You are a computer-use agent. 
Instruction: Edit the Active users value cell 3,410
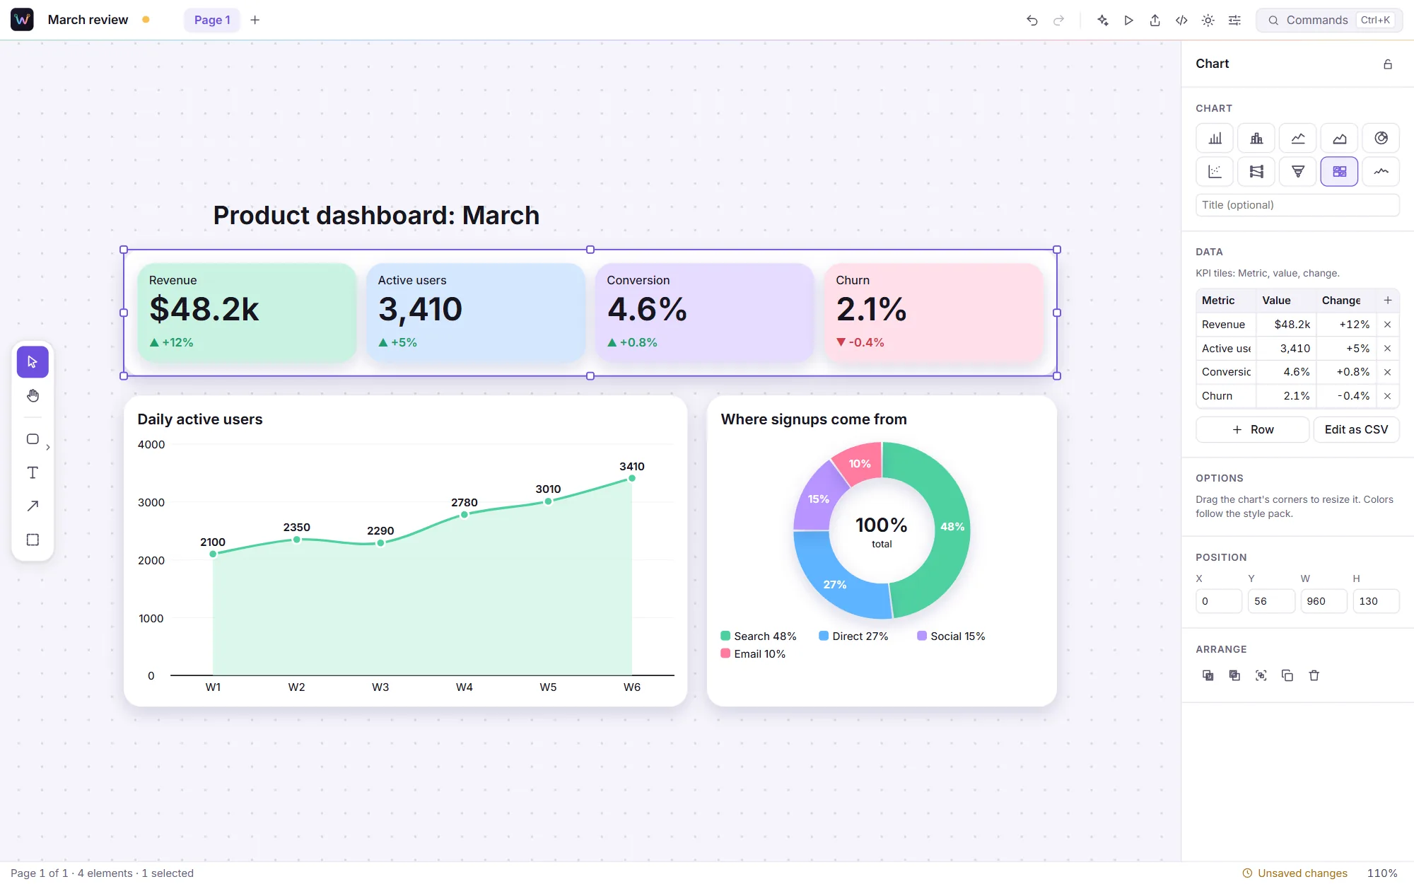coord(1285,349)
